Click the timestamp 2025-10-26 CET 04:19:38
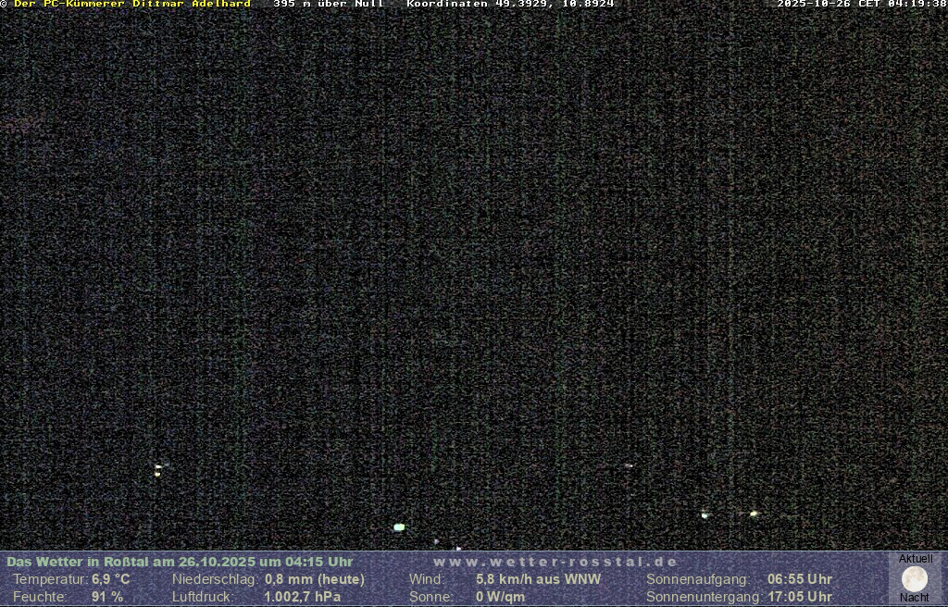Screen dimensions: 948x607 click(x=861, y=5)
